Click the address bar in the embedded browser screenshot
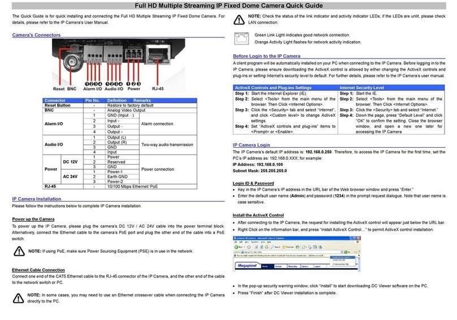The image size is (457, 320). coord(292,252)
